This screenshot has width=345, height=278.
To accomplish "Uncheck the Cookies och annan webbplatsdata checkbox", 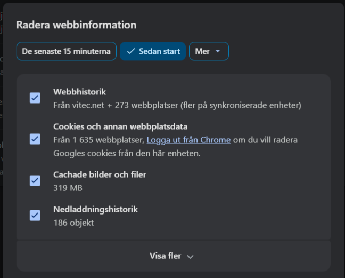I will (x=35, y=139).
